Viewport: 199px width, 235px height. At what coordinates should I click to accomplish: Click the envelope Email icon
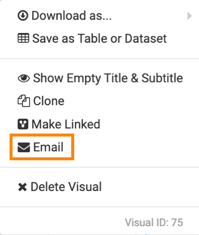click(x=24, y=147)
